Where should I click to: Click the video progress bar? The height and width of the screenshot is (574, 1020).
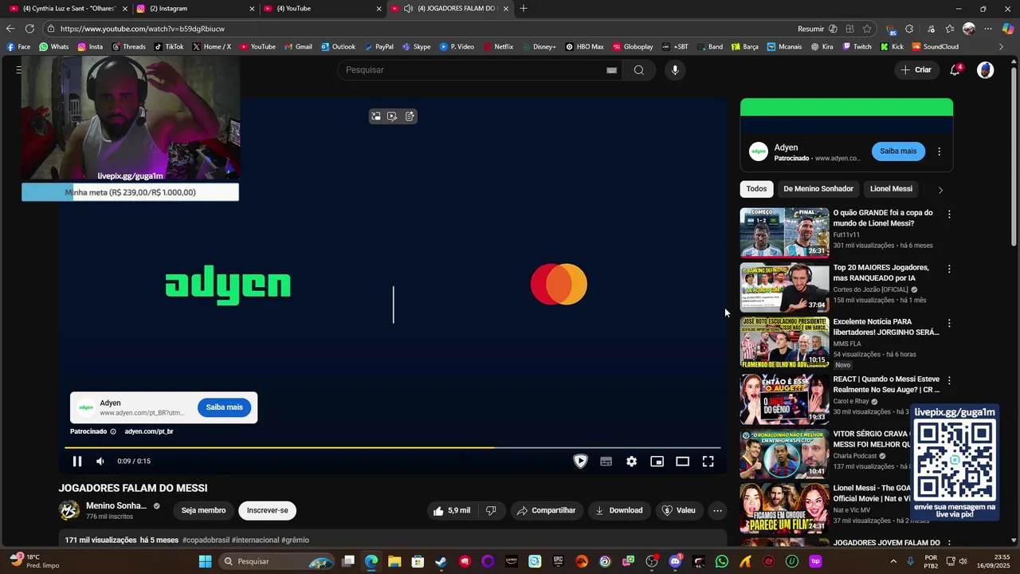[393, 447]
